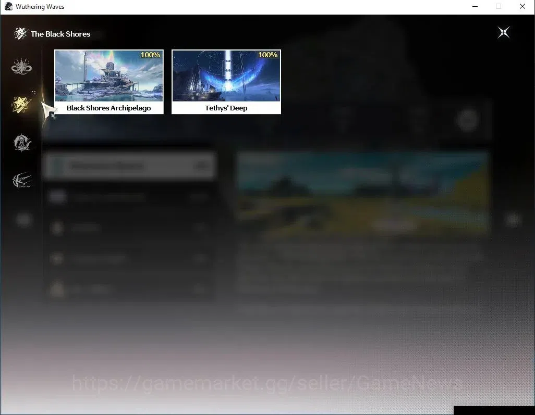This screenshot has height=415, width=535.
Task: Select the lotus-shaped region icon in sidebar
Action: coord(21,66)
